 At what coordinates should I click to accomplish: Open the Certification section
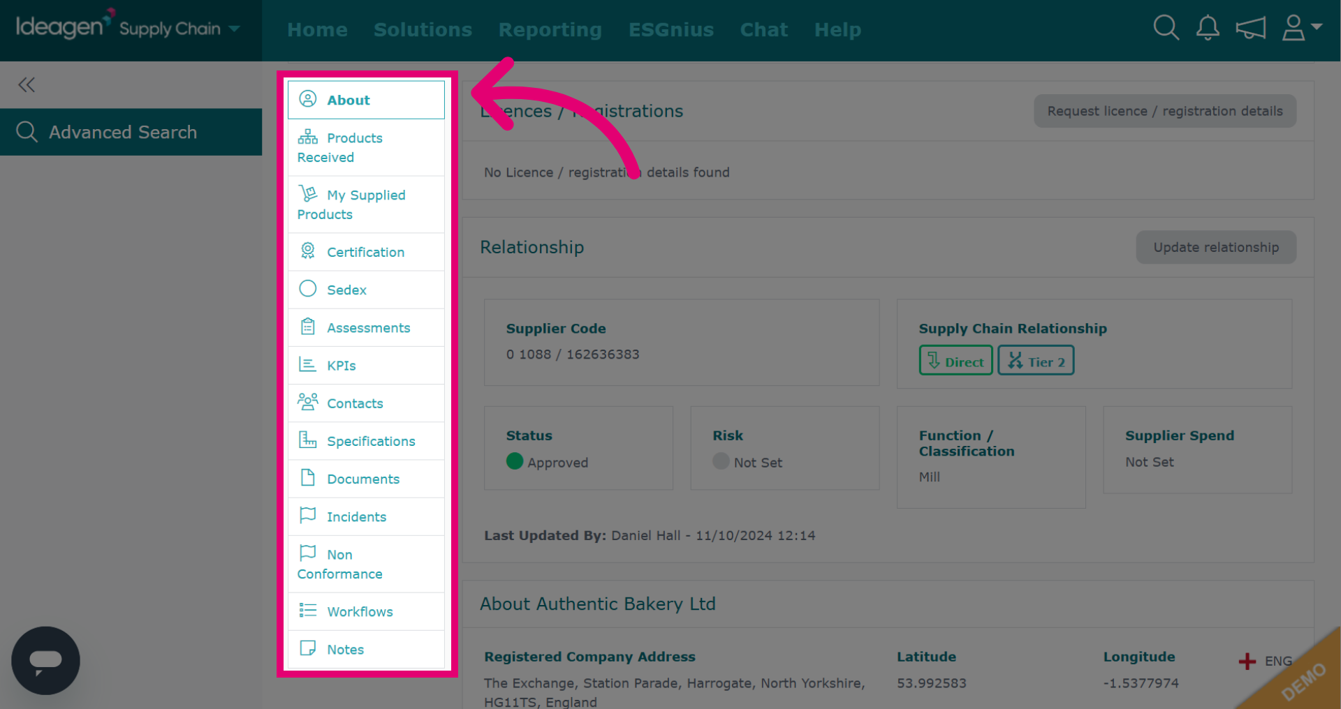[366, 252]
